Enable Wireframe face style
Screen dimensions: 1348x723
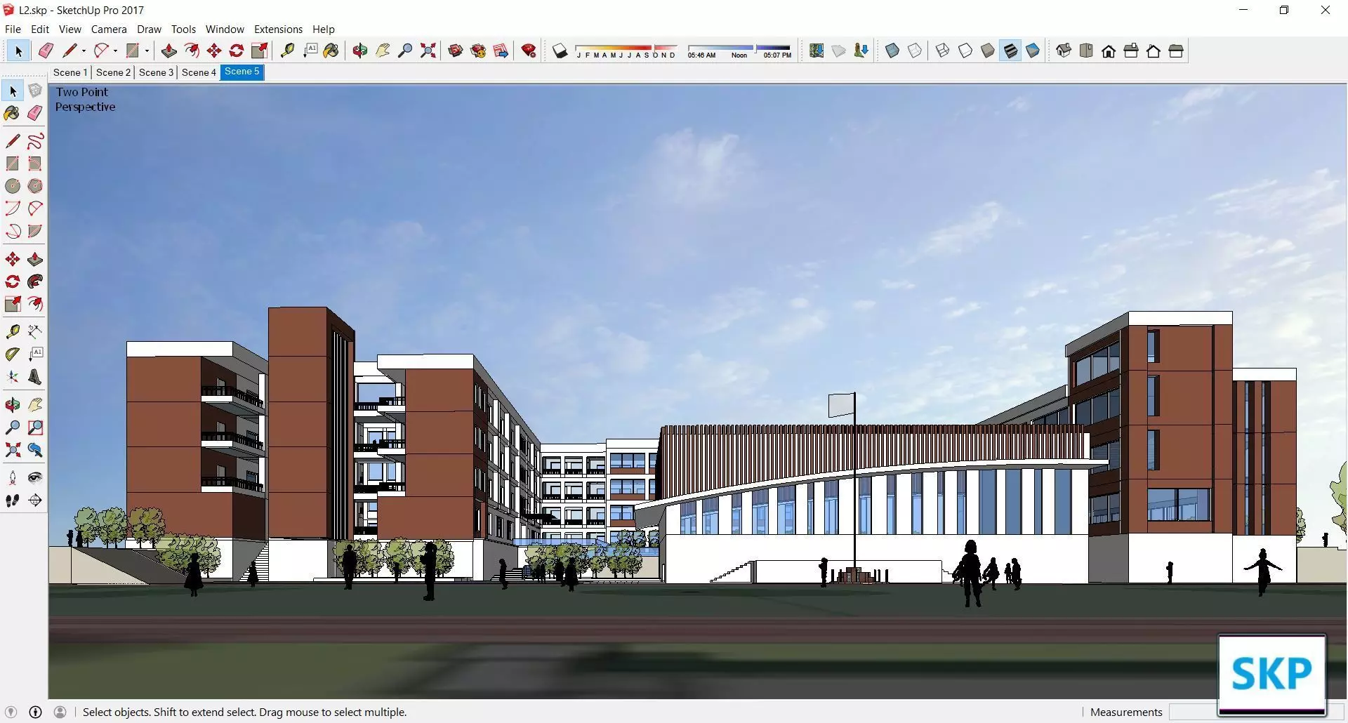943,51
